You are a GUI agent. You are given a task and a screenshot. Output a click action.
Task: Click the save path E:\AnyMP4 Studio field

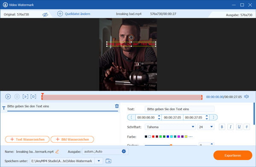[62, 161]
